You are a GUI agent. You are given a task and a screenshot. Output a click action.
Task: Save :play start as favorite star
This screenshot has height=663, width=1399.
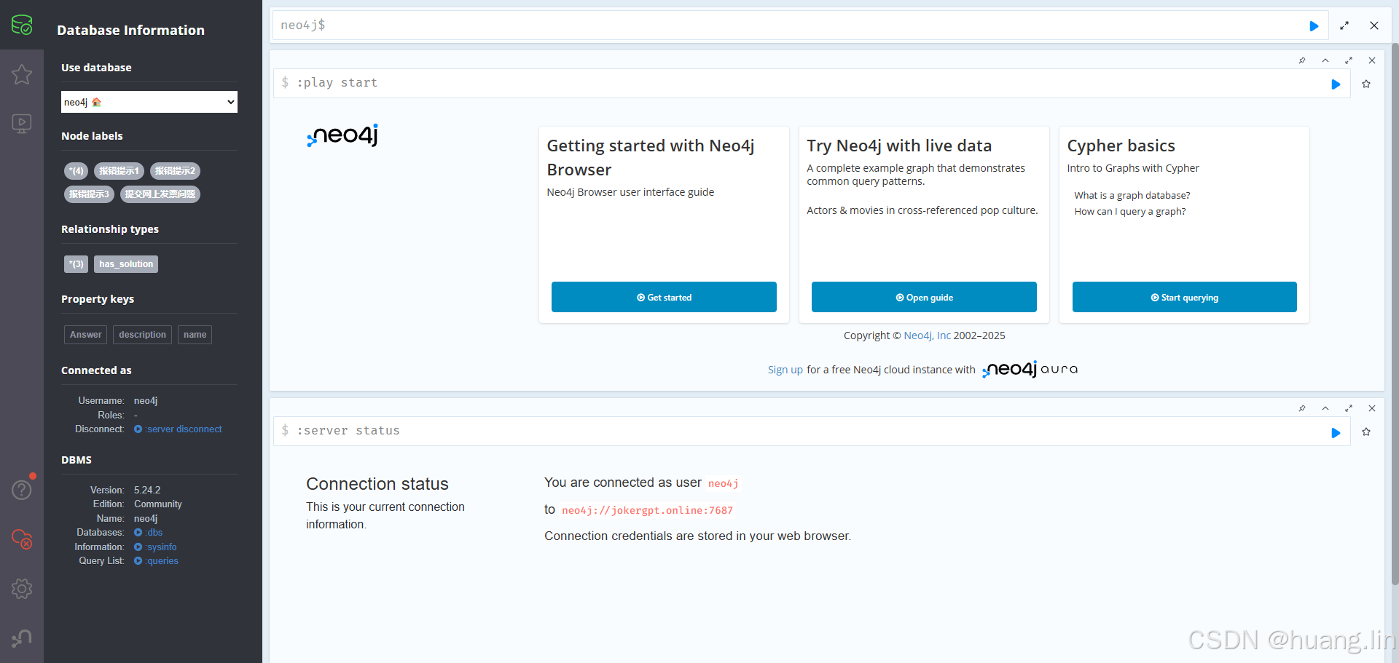(x=1366, y=84)
